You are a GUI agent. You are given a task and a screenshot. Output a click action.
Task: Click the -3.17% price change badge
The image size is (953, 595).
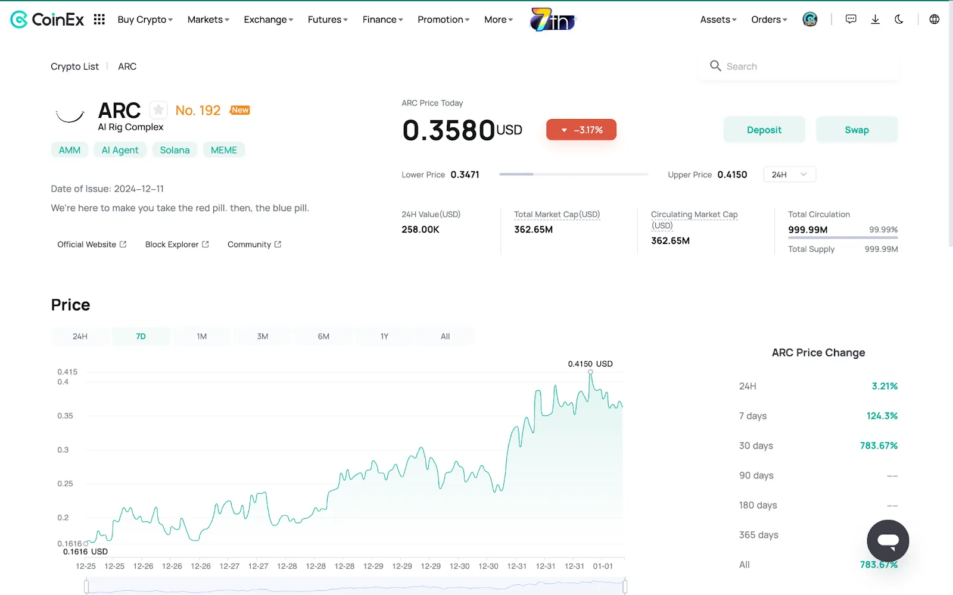(581, 130)
